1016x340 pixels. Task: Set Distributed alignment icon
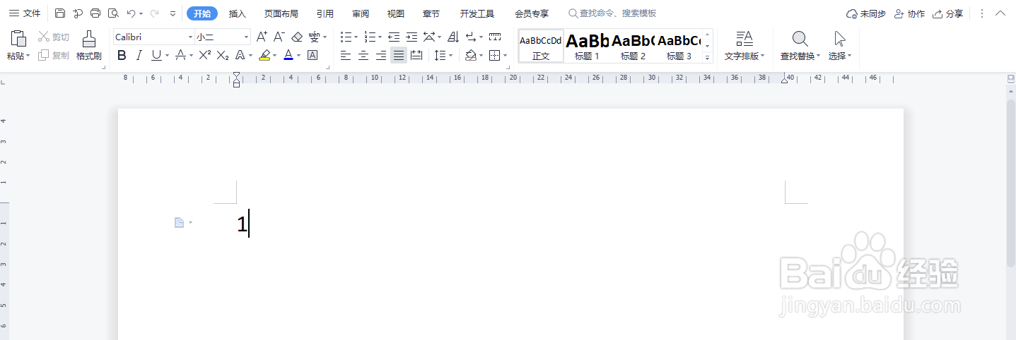[416, 55]
